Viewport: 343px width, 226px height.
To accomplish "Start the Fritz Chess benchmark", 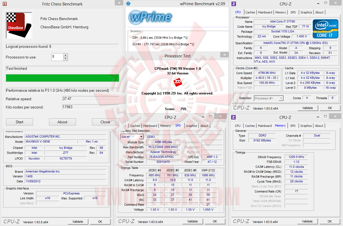I will (x=20, y=122).
